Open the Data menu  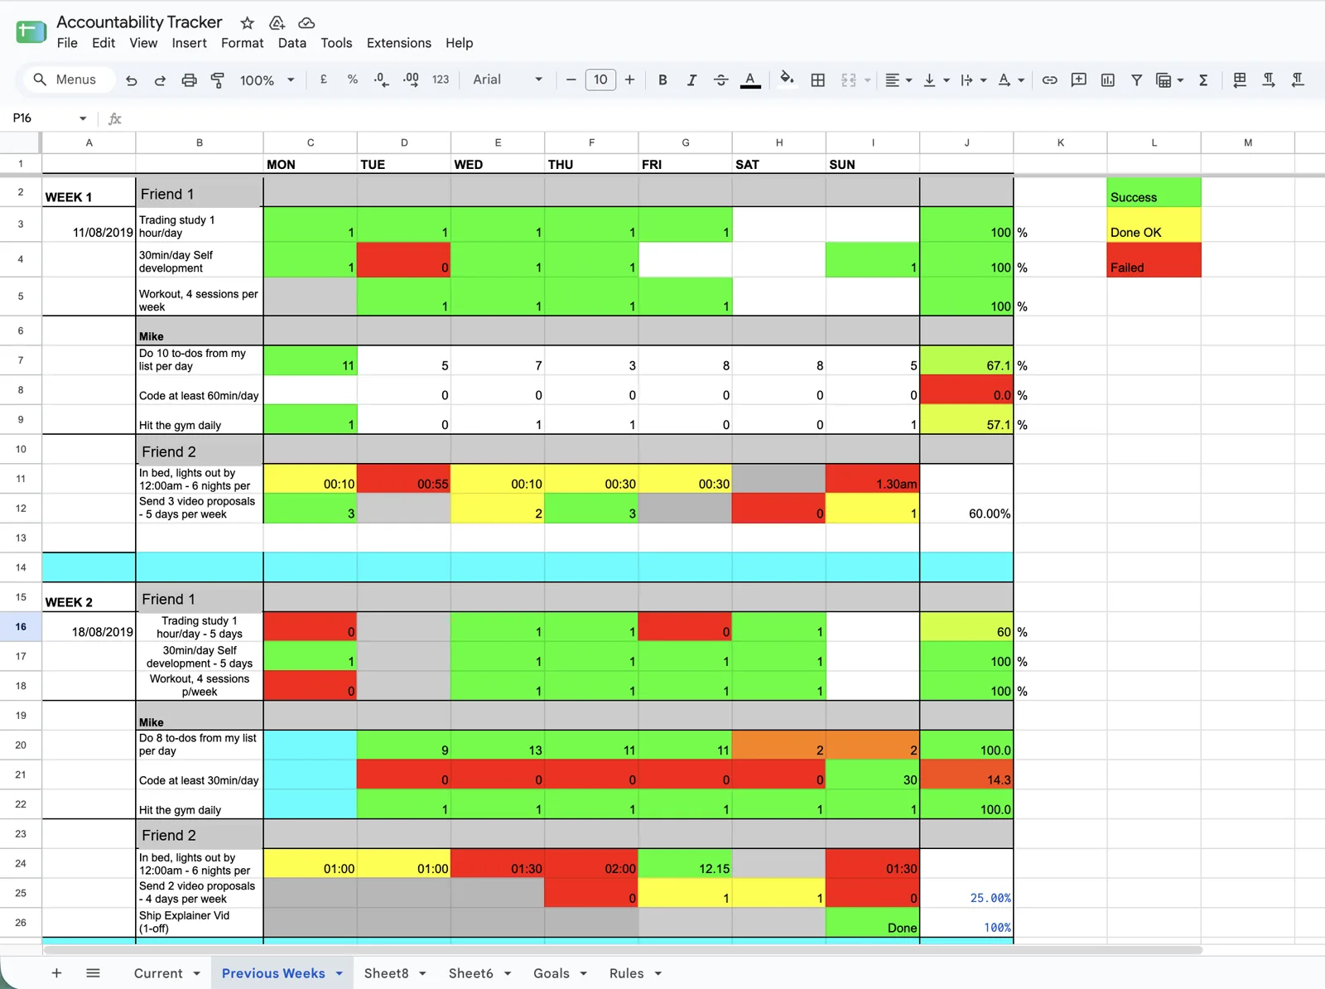(x=291, y=43)
